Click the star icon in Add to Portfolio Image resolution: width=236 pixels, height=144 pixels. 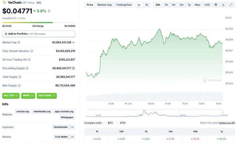(x=6, y=34)
